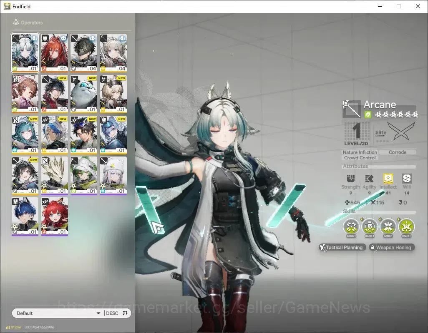The height and width of the screenshot is (333, 428).
Task: Click the Agility attribute icon
Action: click(x=369, y=178)
